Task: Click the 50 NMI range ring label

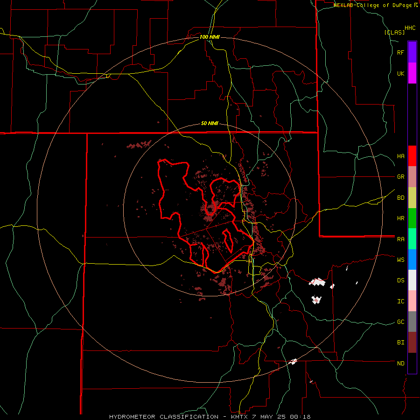Action: (210, 124)
